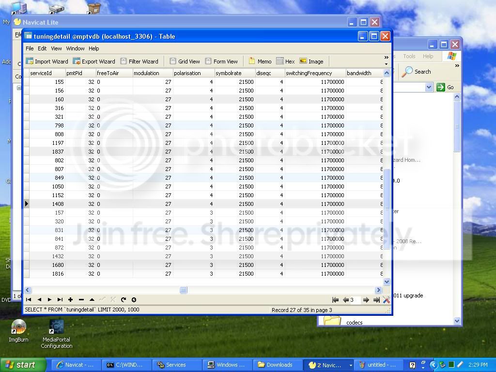496x372 pixels.
Task: Jump to the last page
Action: [x=376, y=300]
